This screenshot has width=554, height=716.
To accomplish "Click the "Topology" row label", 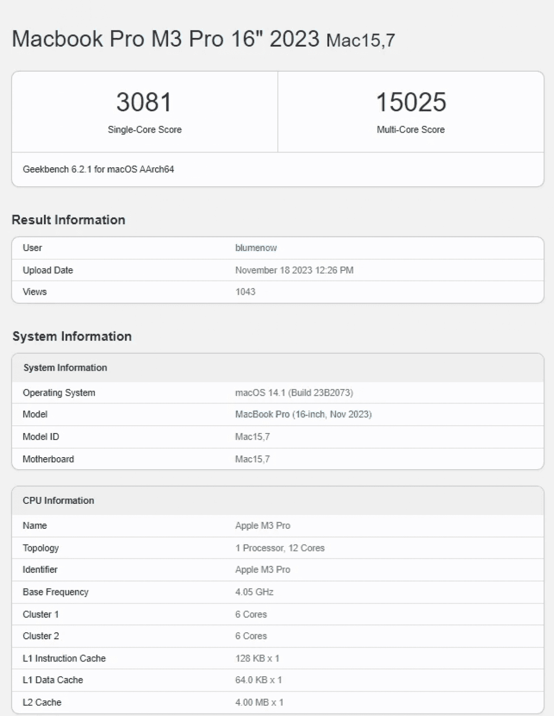I will coord(41,548).
